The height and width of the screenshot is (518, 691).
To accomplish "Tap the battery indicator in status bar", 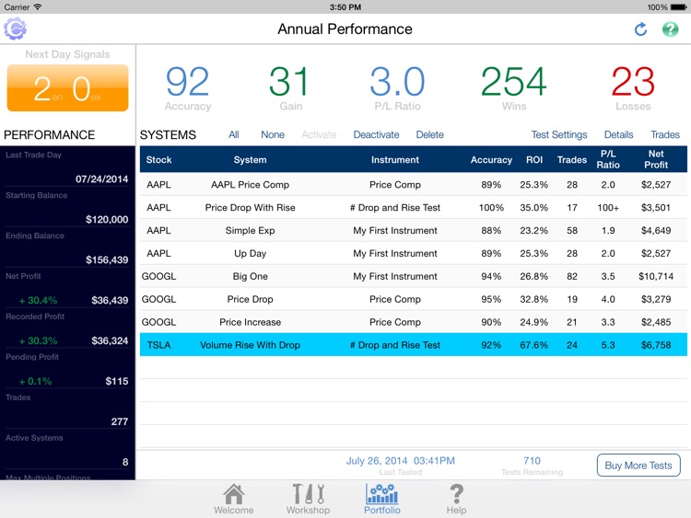I will [x=678, y=7].
